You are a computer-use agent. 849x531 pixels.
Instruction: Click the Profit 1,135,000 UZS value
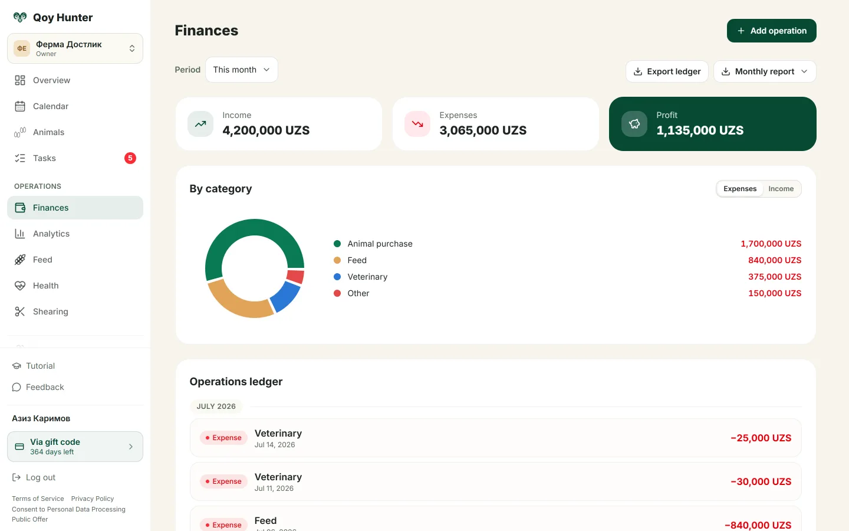tap(700, 130)
